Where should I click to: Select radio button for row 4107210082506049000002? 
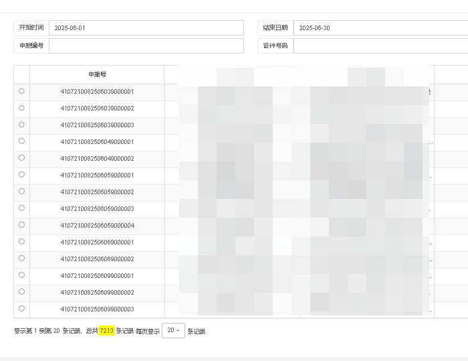point(21,158)
